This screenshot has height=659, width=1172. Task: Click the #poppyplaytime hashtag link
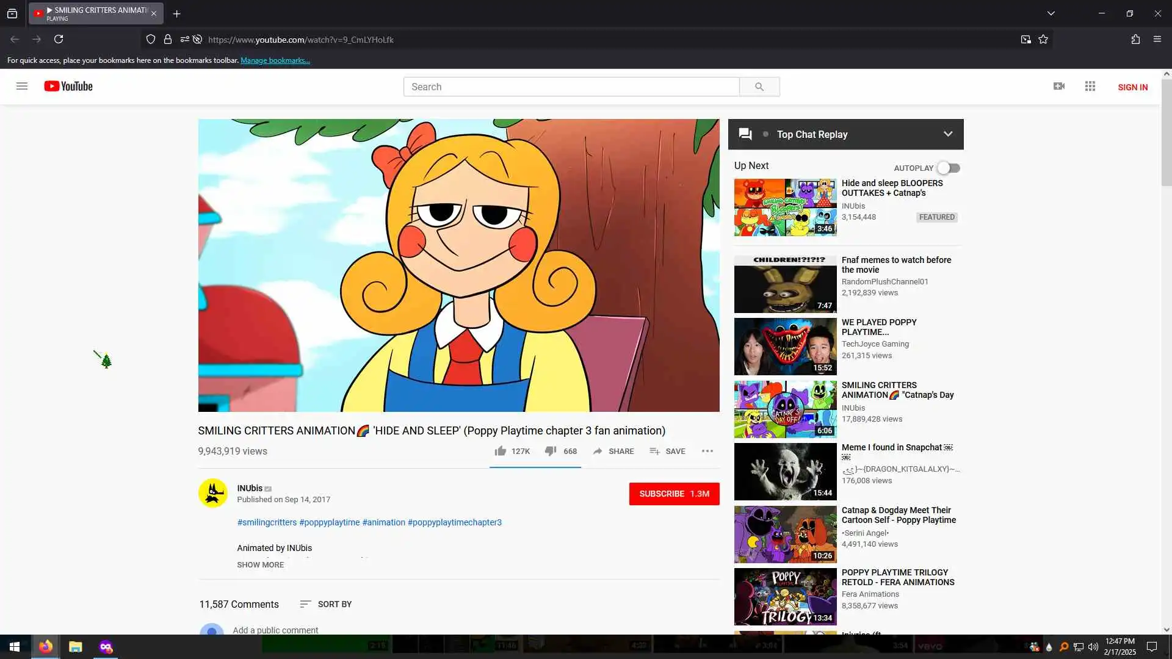(x=329, y=522)
